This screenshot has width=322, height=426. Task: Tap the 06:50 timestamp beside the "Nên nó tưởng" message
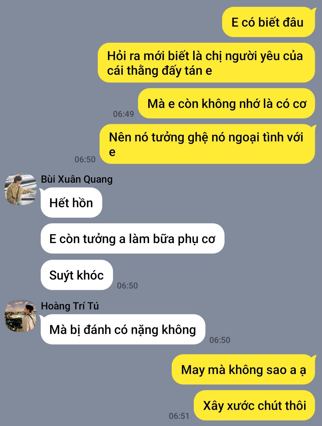click(85, 159)
